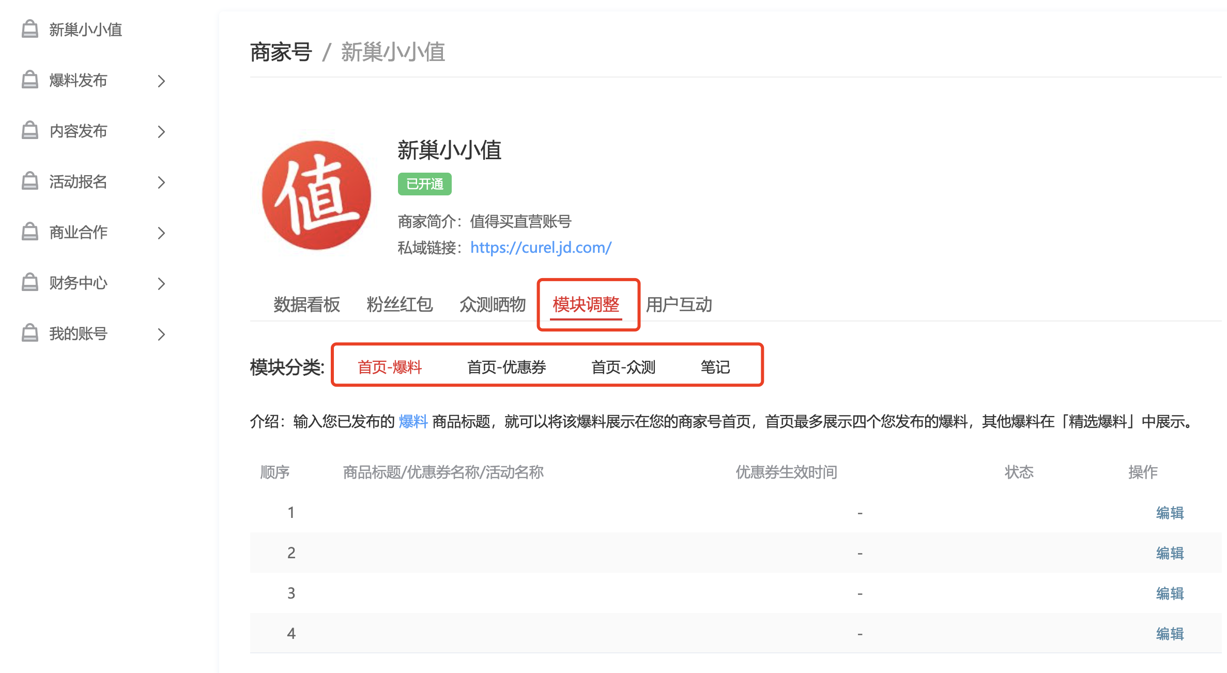1227x673 pixels.
Task: Click the 新巢小小值 breadcrumb item
Action: point(393,52)
